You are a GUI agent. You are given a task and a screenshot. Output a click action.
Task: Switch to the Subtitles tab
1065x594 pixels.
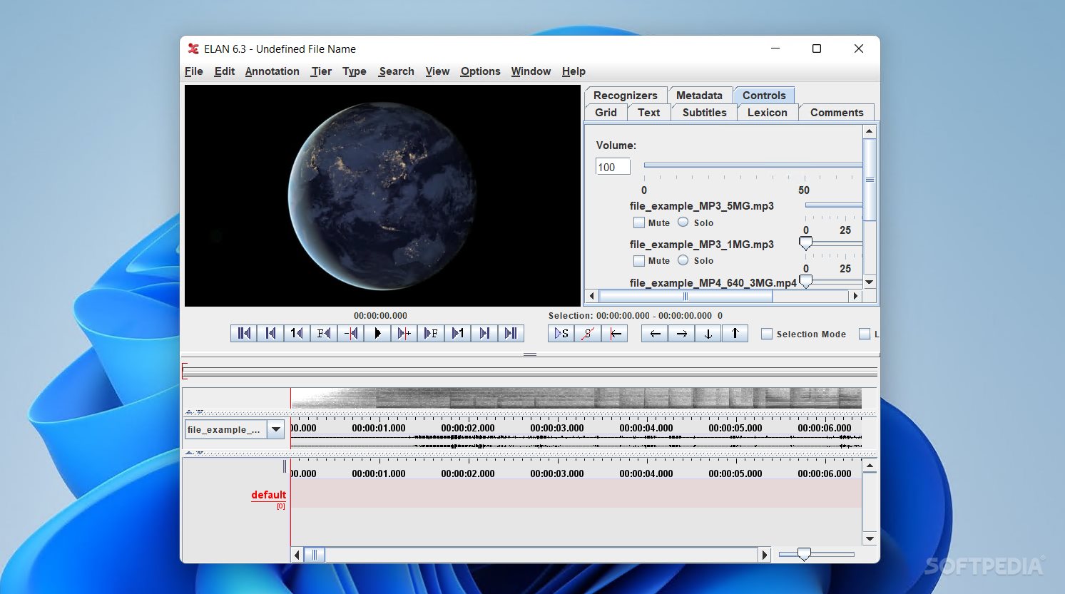[x=704, y=113]
